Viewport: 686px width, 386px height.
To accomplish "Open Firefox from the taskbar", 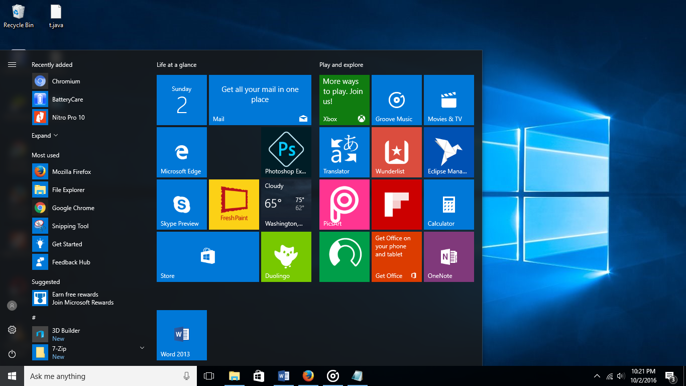I will pyautogui.click(x=308, y=376).
